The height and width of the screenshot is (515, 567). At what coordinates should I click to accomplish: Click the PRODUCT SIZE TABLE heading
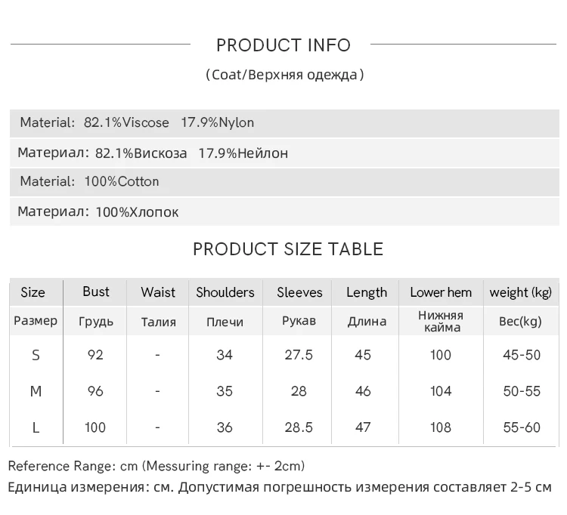(x=288, y=249)
